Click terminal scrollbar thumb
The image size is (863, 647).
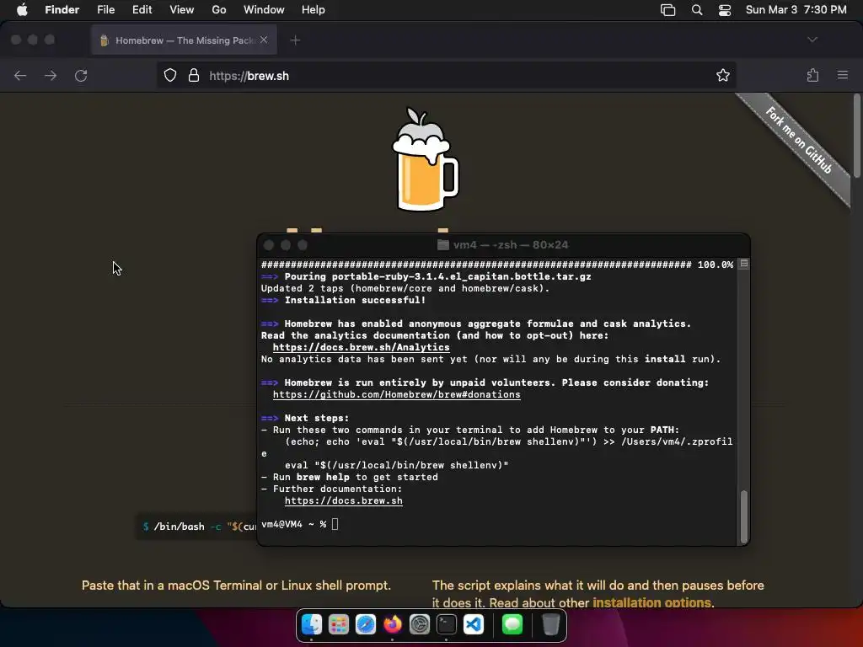[743, 516]
